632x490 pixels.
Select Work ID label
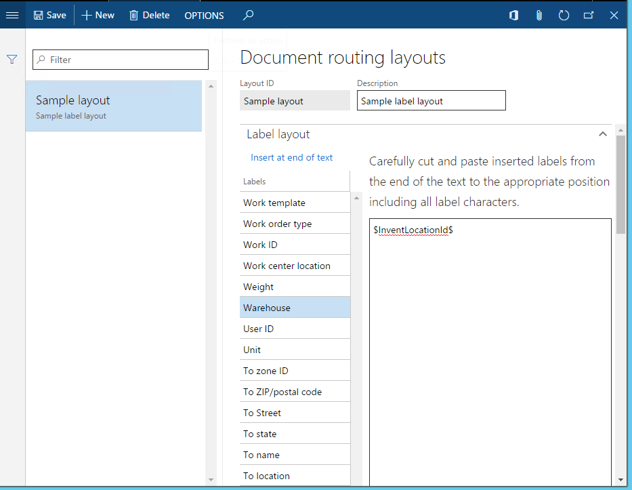(295, 245)
